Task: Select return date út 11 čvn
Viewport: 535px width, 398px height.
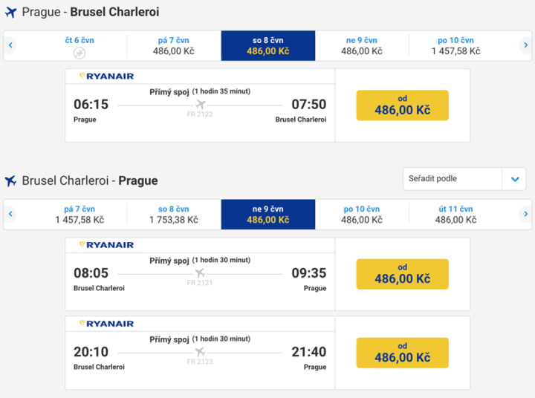Action: pos(455,214)
